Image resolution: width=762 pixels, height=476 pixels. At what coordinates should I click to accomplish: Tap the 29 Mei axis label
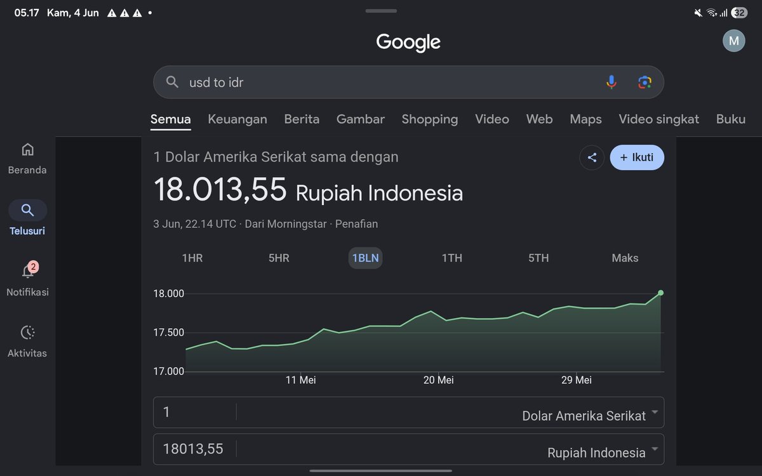pos(577,380)
